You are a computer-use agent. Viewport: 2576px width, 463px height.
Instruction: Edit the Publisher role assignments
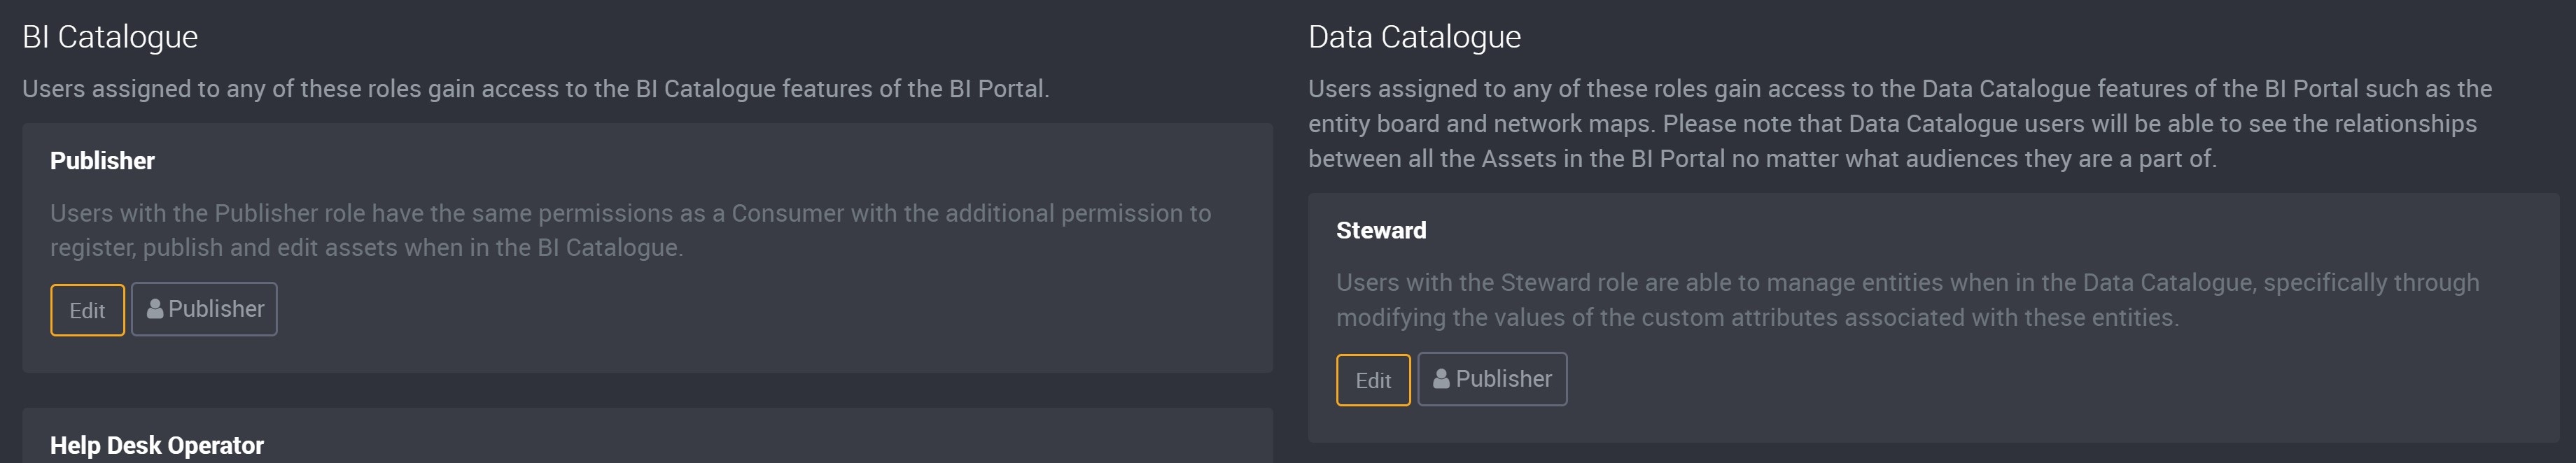tap(87, 310)
